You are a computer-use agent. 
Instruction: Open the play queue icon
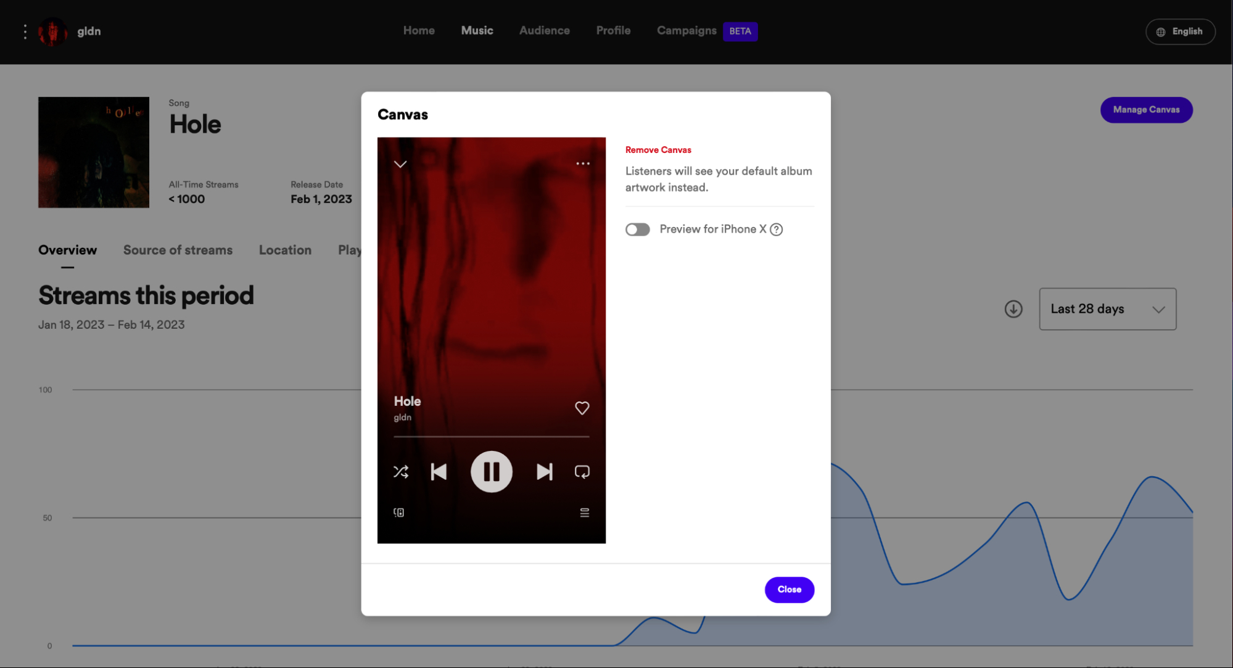(x=585, y=513)
